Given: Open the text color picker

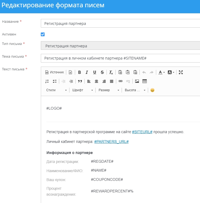Looking at the screenshot, I should 162,72.
